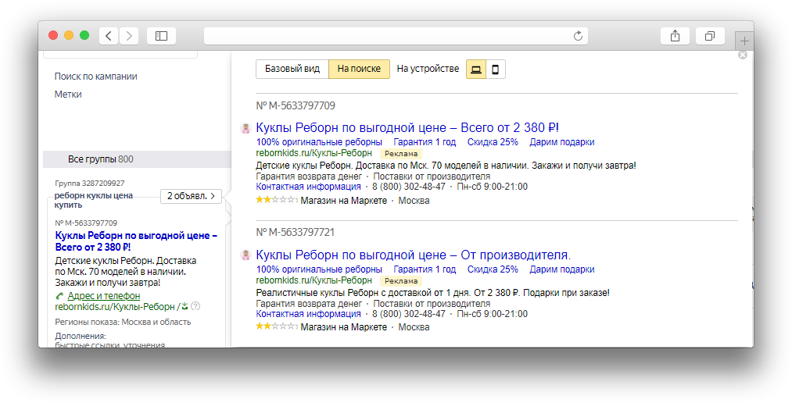Viewport: 792px width, 403px height.
Task: Click Скидка 25% in second ad
Action: (493, 269)
